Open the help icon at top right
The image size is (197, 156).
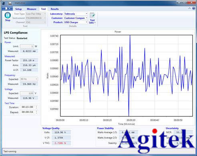194,8
